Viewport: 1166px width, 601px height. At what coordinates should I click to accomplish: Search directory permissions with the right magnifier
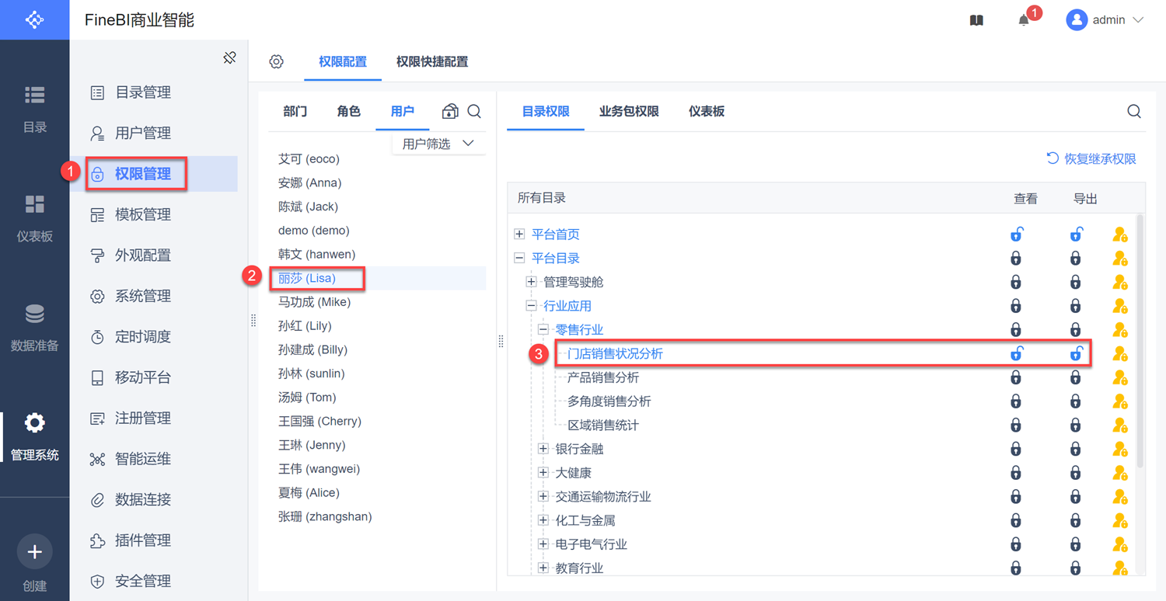(x=1134, y=112)
